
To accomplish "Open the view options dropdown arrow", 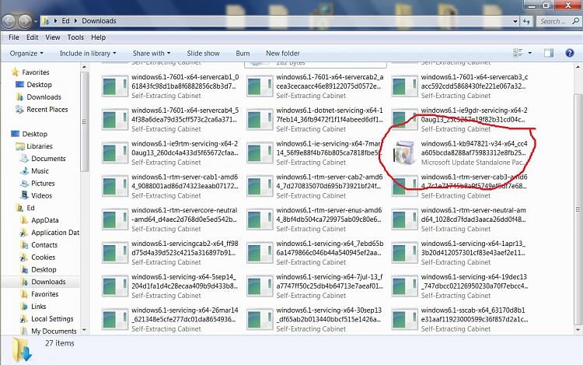I will [530, 53].
